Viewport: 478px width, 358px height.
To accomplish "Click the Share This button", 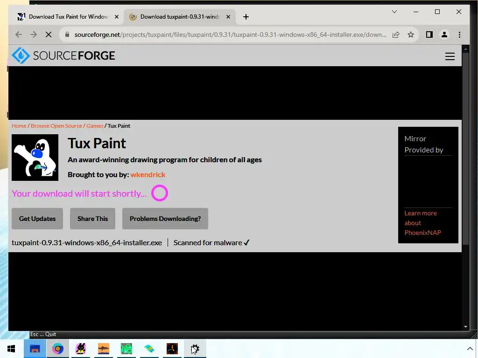I will tap(93, 219).
